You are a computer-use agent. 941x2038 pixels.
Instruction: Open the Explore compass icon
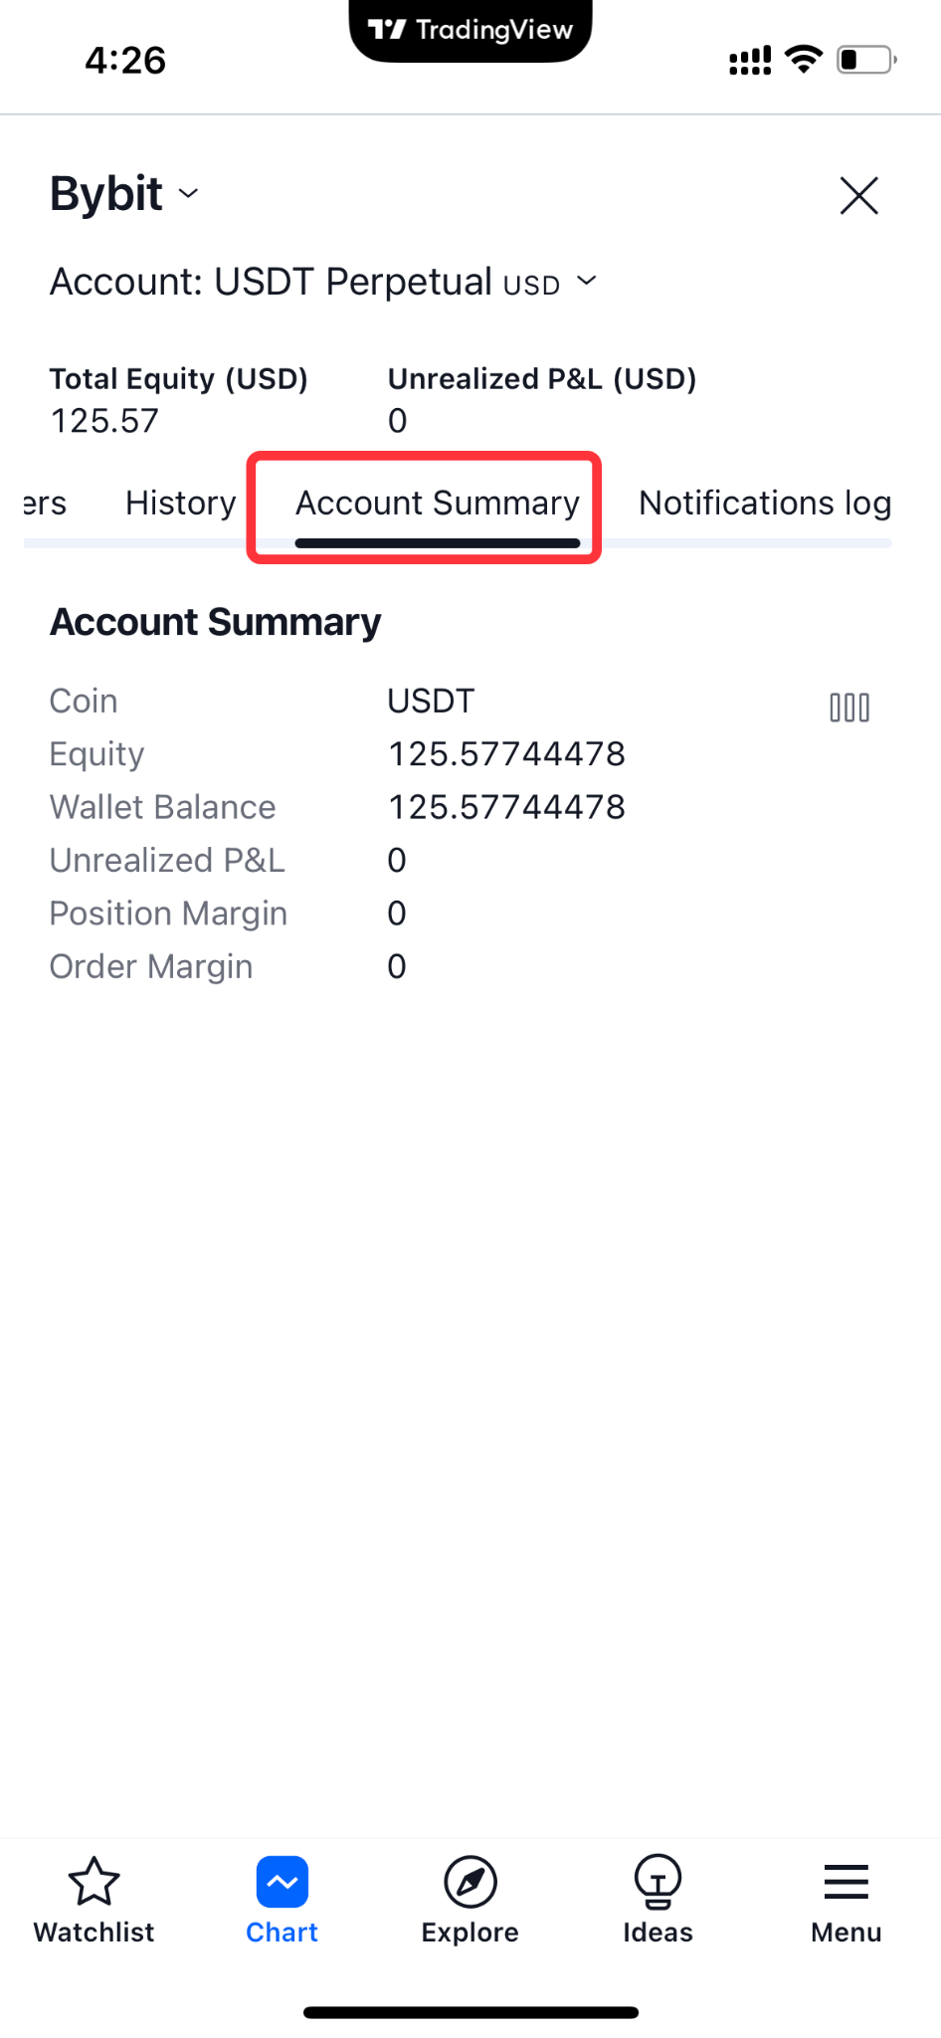[x=470, y=1882]
